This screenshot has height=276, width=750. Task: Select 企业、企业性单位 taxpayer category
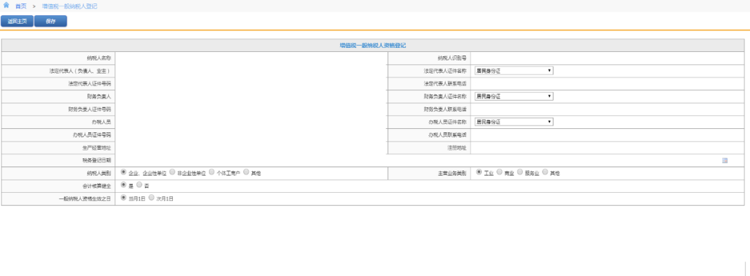124,172
